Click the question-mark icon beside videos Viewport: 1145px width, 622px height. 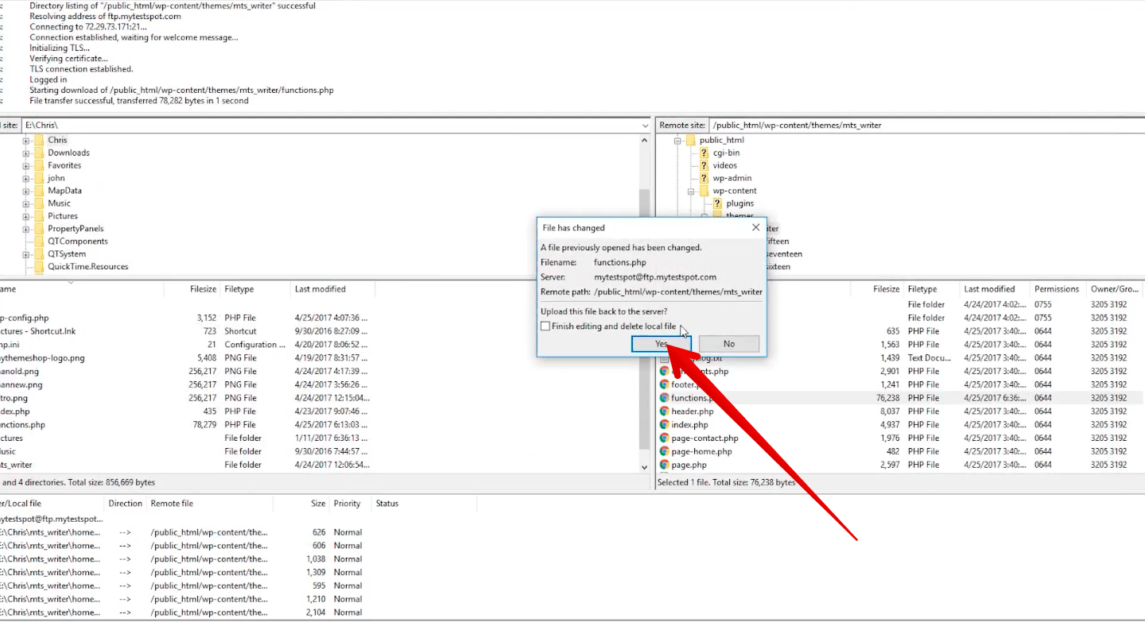(704, 165)
